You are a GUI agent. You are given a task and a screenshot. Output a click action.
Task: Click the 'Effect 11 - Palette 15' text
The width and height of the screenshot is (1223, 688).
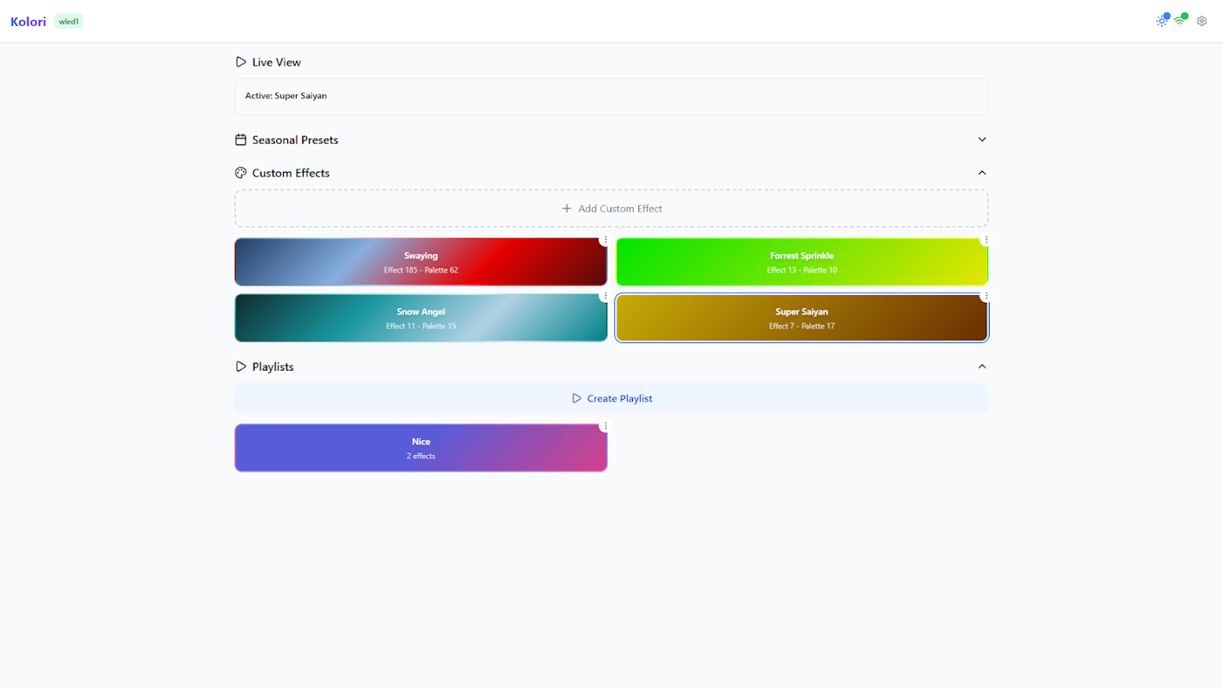coord(421,326)
